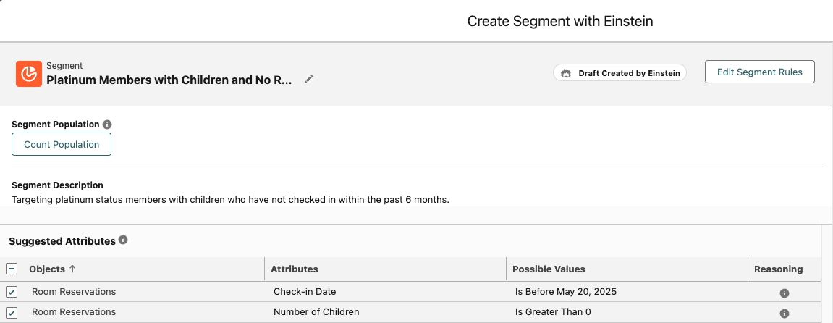The width and height of the screenshot is (833, 323).
Task: Click the segment name title text
Action: pos(169,80)
